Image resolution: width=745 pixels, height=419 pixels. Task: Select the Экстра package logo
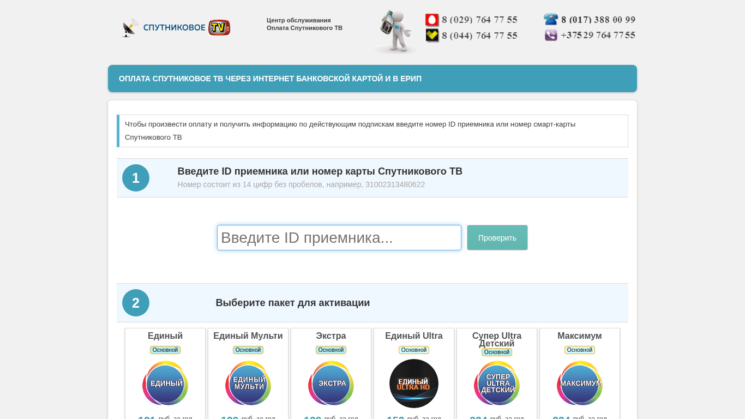331,383
